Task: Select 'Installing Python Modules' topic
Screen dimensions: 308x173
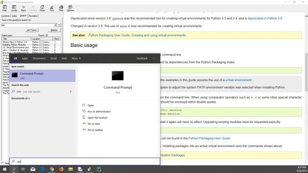Action: [x=14, y=45]
